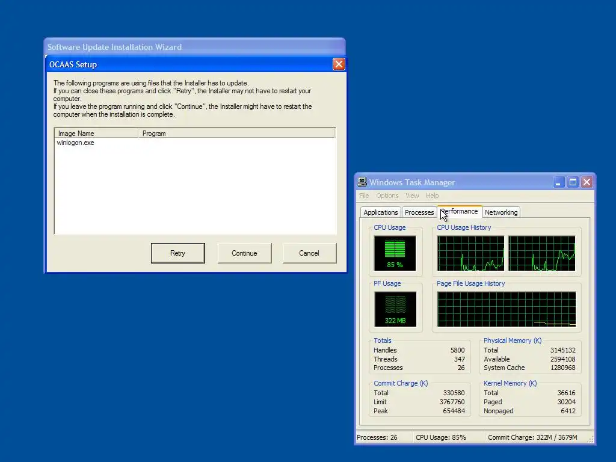Click the Retry button in OCAAS Setup

177,253
